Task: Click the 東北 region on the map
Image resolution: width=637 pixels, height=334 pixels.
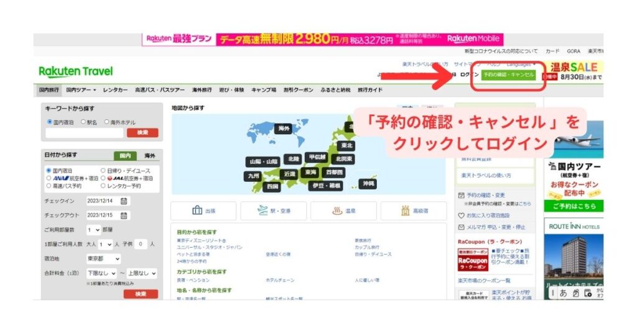Action: 346,145
